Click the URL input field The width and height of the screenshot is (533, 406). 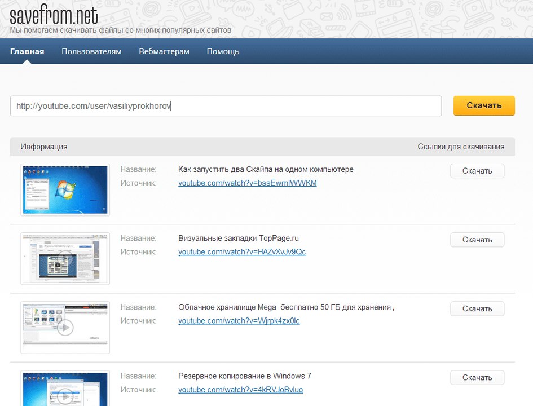(x=226, y=106)
